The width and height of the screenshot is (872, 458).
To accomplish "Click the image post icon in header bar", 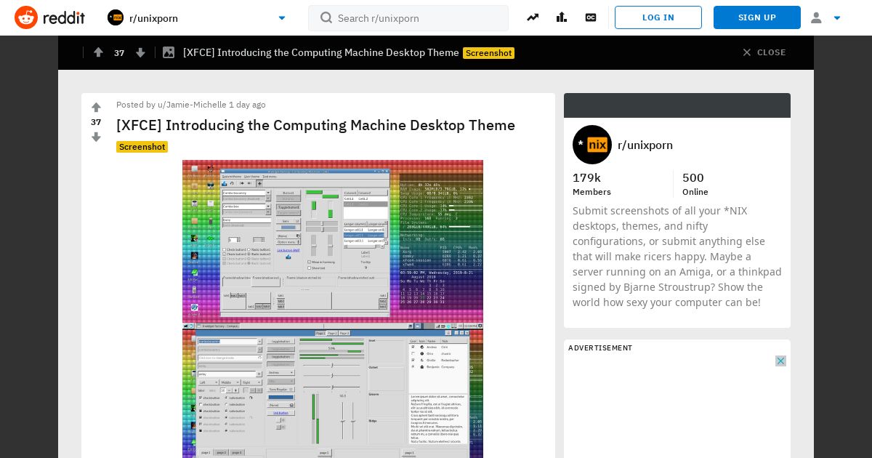I will (x=169, y=52).
